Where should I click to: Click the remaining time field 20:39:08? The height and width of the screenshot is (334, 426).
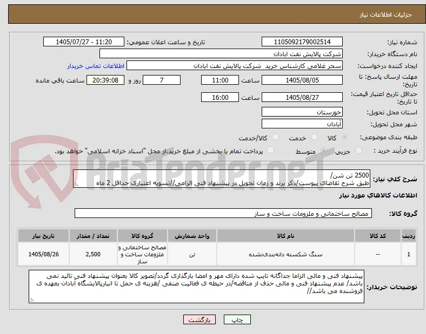105,80
